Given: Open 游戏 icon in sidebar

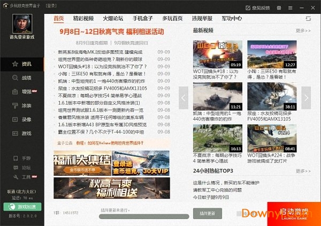Looking at the screenshot, I should tap(15, 134).
